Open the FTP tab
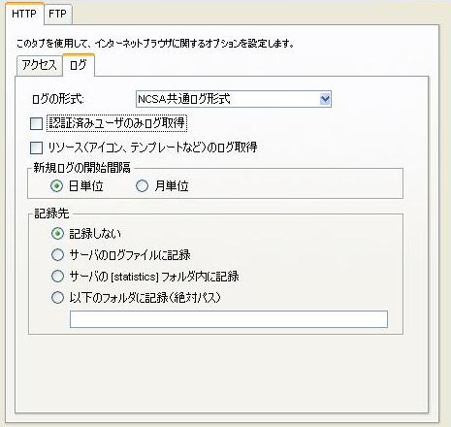This screenshot has height=427, width=451. (x=57, y=14)
